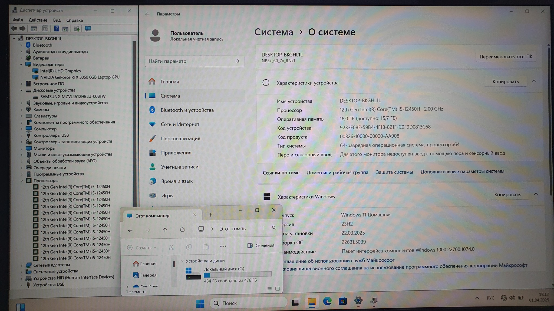Collapse the Характеристики устройства section chevron
This screenshot has width=554, height=311.
534,81
